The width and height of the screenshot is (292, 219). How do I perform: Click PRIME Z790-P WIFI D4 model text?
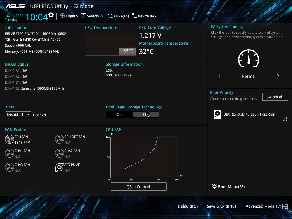point(22,34)
